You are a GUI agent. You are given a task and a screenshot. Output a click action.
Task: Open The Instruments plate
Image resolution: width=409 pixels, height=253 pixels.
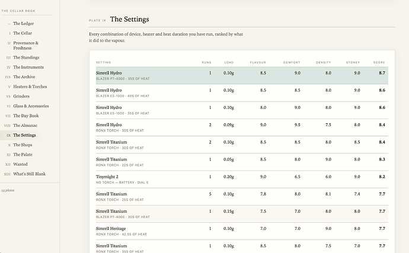point(28,67)
